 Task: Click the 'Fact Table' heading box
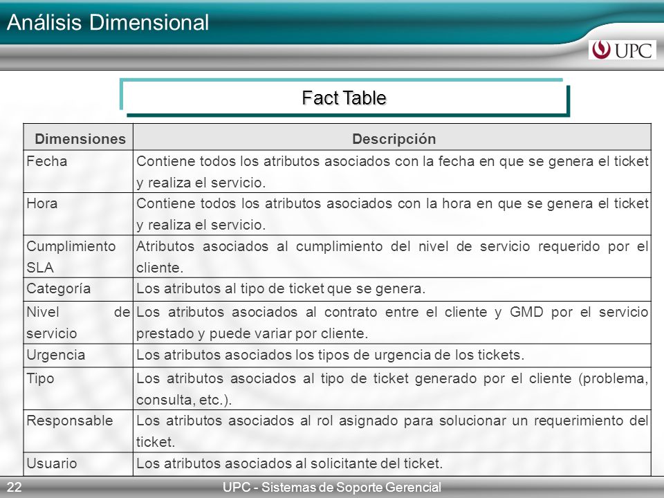344,98
